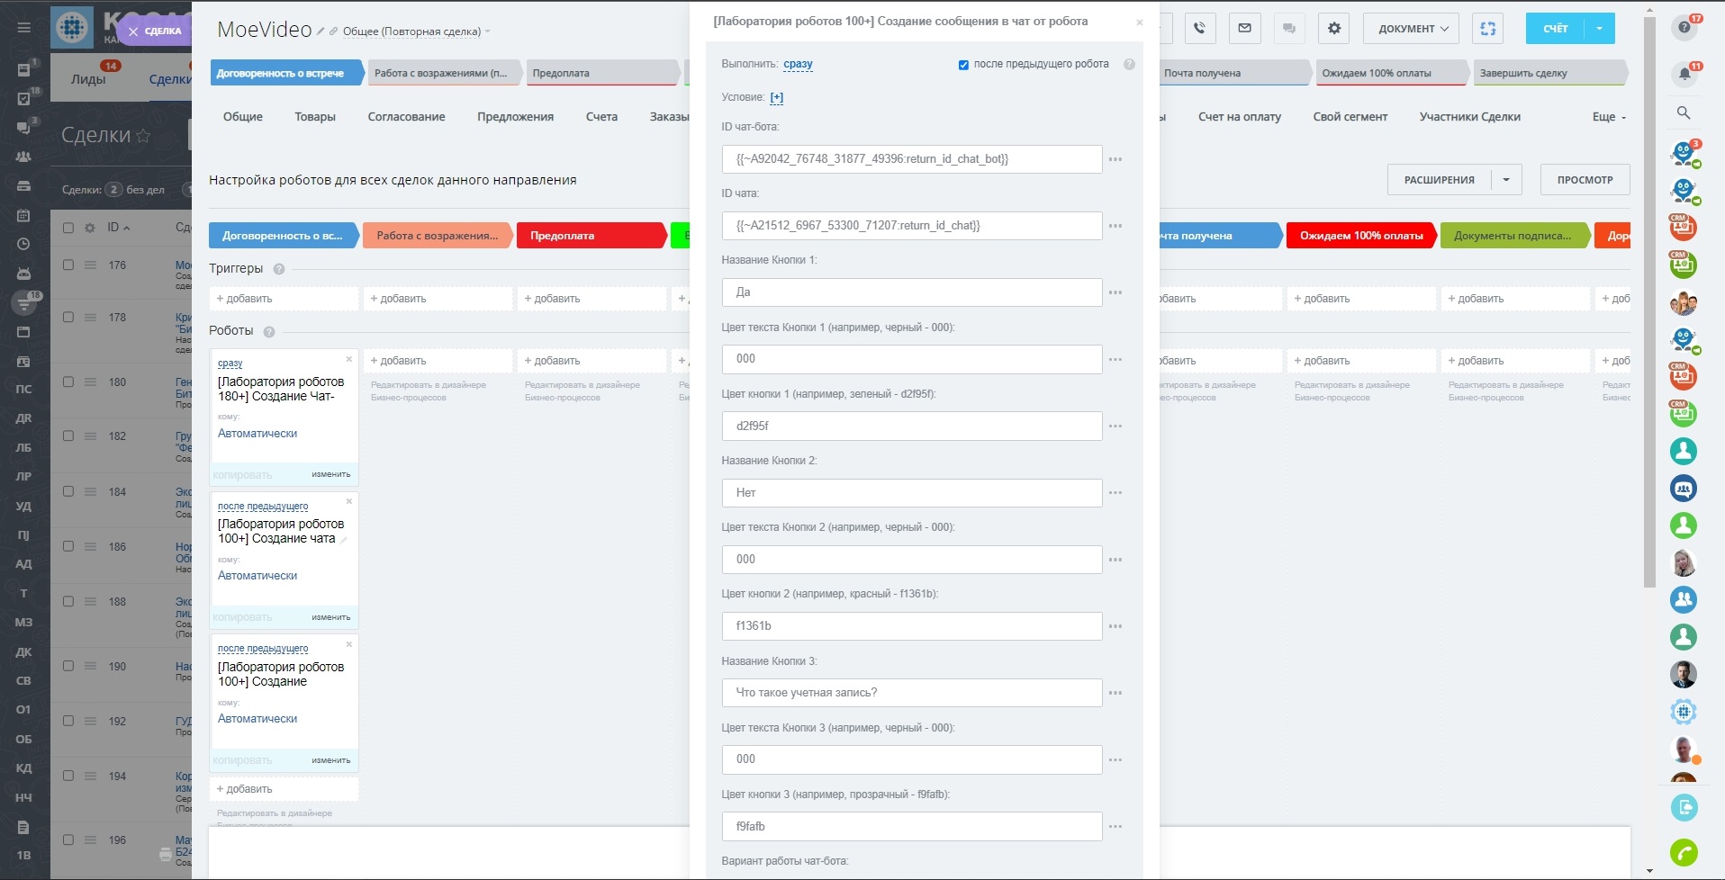Open 'Общее (Повторная сделка)' pipeline dropdown
This screenshot has width=1725, height=880.
coord(416,31)
